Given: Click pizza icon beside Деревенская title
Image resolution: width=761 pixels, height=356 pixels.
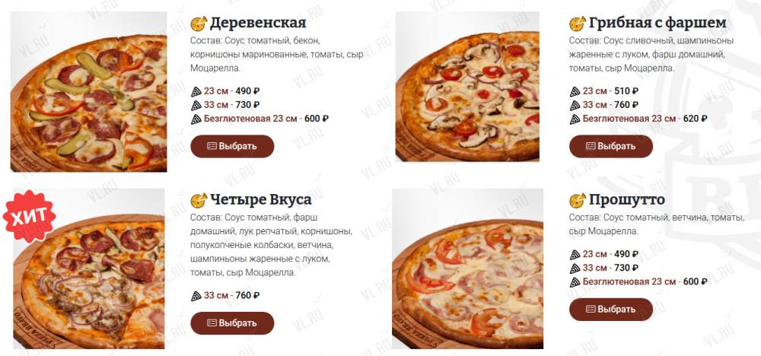Looking at the screenshot, I should (x=199, y=24).
